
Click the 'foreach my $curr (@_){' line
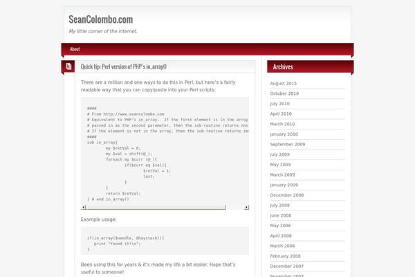point(131,159)
